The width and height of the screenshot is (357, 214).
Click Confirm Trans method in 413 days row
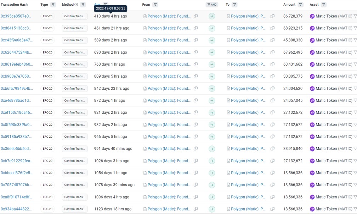click(75, 16)
